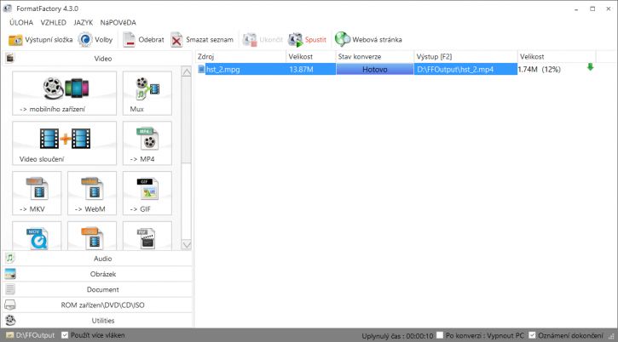Click video panel scroll up arrow
The height and width of the screenshot is (342, 618).
click(187, 72)
